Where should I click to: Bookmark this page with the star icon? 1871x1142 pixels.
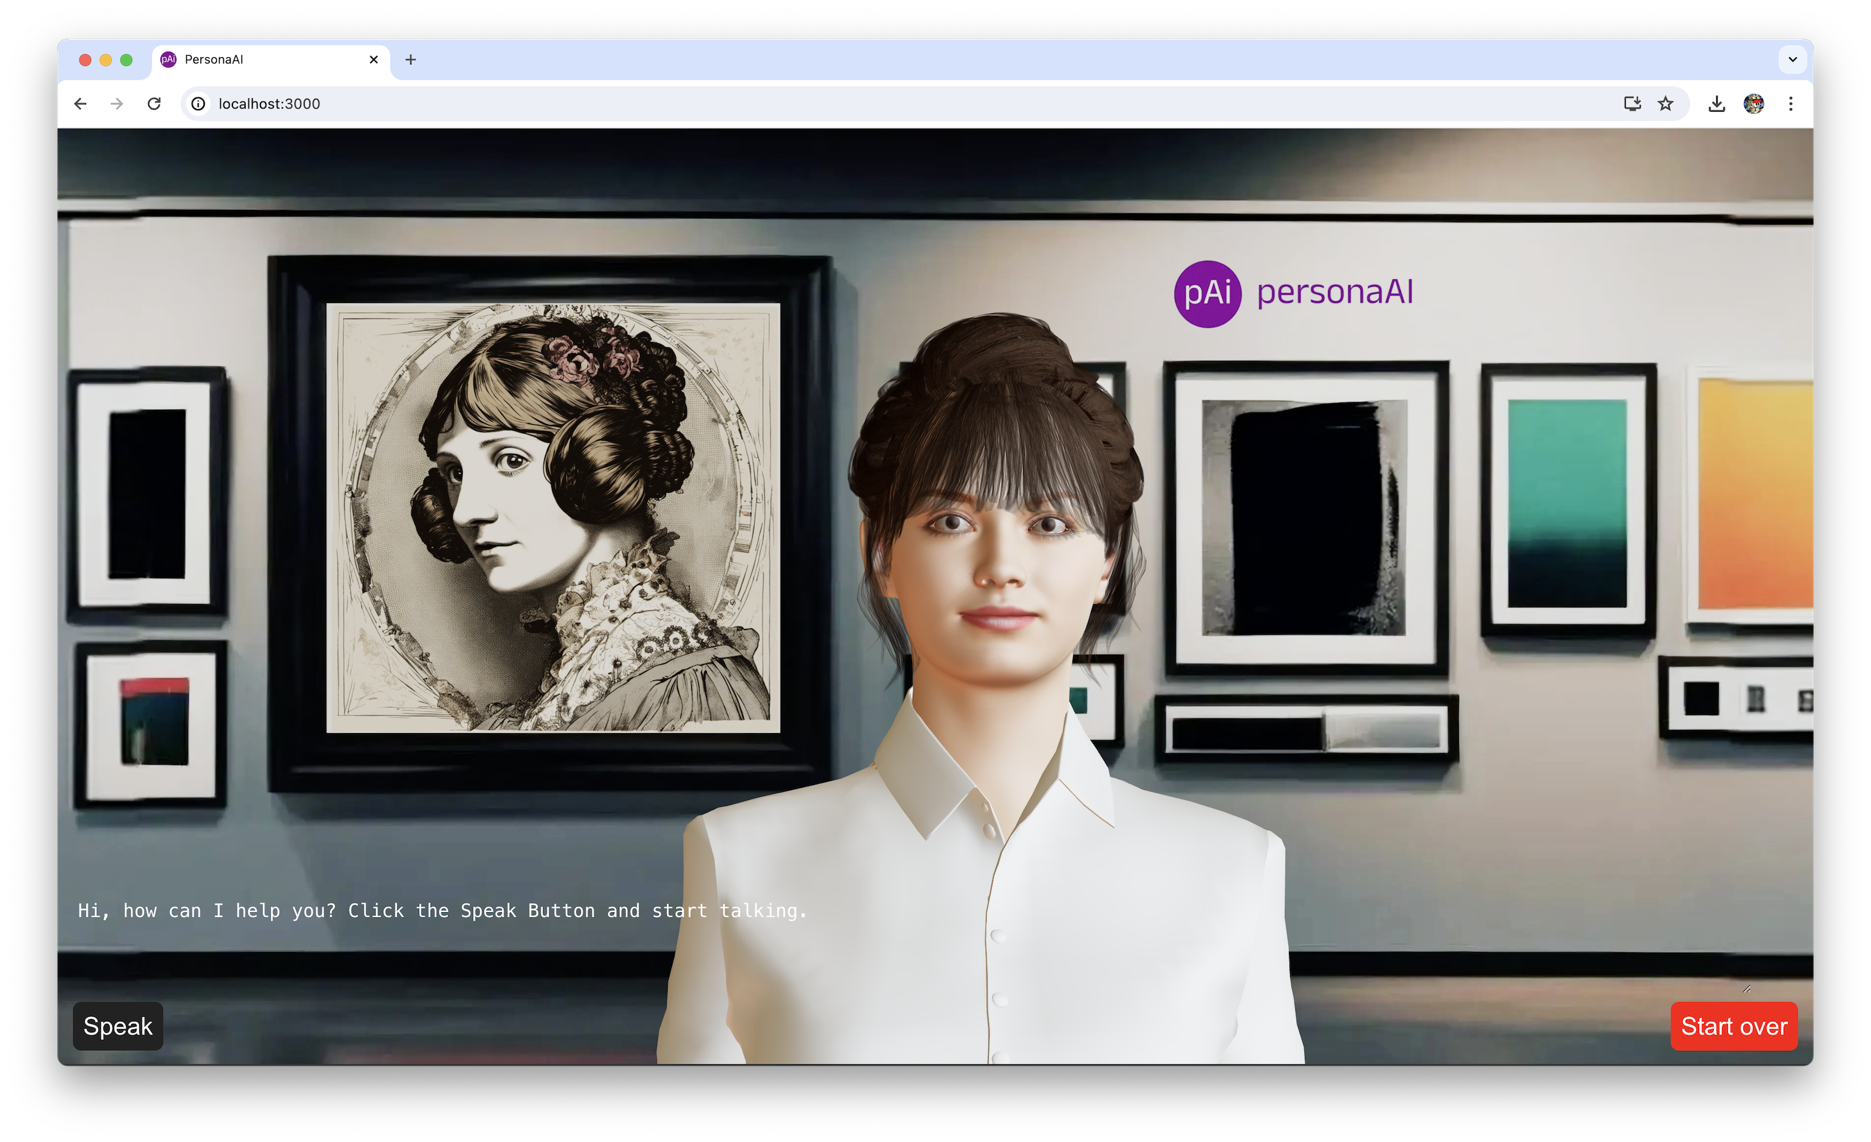[x=1665, y=103]
